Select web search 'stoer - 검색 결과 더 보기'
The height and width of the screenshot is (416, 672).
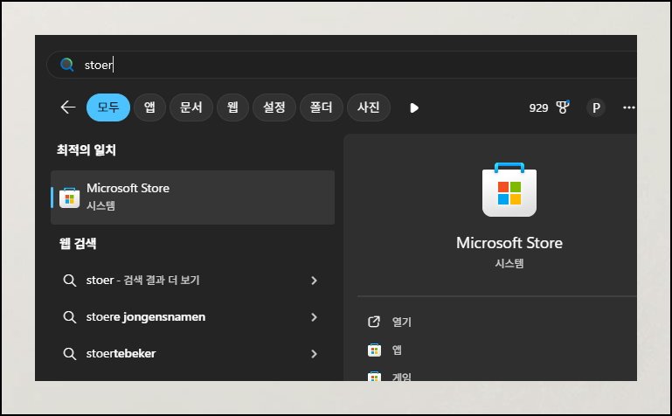192,281
